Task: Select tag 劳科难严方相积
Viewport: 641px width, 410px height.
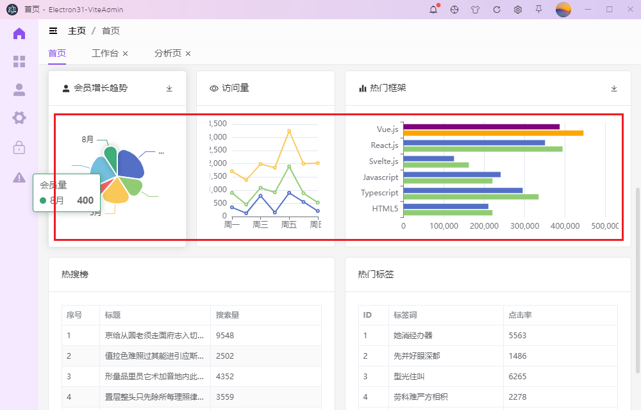Action: (x=420, y=397)
